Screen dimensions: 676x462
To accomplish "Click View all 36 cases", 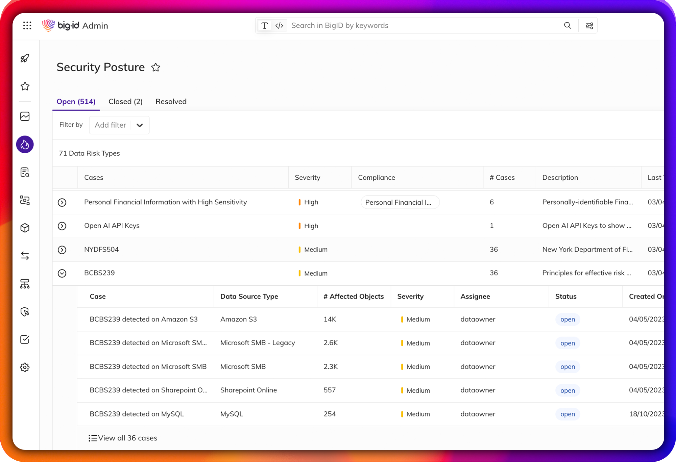I will coord(123,438).
